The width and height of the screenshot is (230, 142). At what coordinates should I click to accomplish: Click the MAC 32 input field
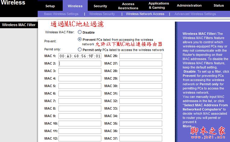(x=141, y=101)
